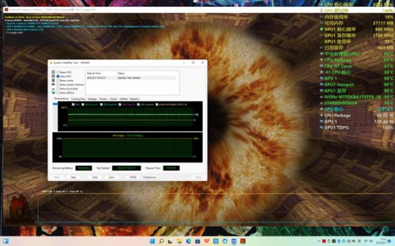Click the GPU1 Hotspot sensor row
The width and height of the screenshot is (395, 246).
[356, 84]
